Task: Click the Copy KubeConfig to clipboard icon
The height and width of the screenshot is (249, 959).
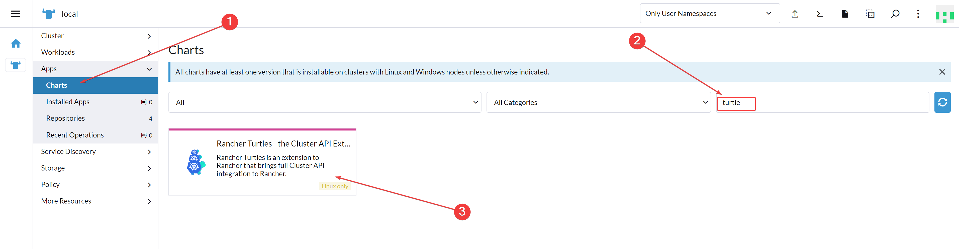Action: tap(870, 14)
